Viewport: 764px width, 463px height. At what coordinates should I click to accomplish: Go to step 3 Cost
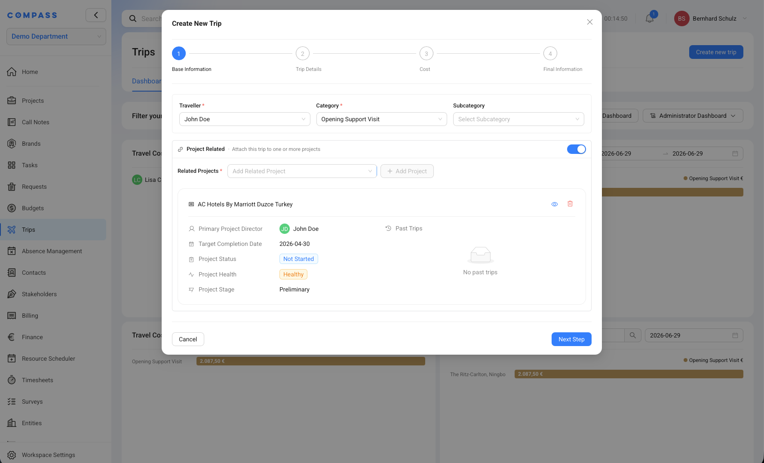[426, 54]
